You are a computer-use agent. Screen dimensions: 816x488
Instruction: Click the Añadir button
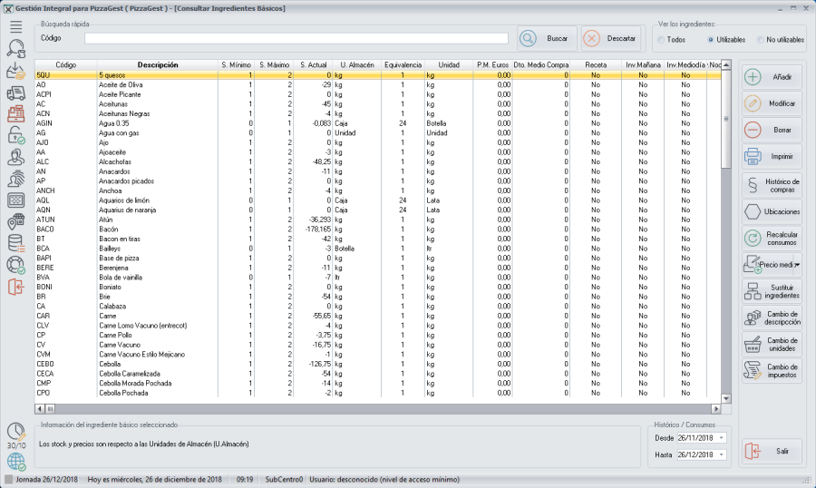point(772,77)
